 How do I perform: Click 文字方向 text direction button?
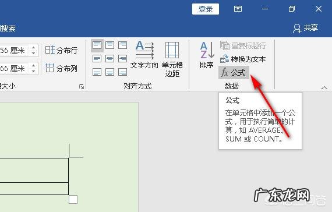pos(144,55)
